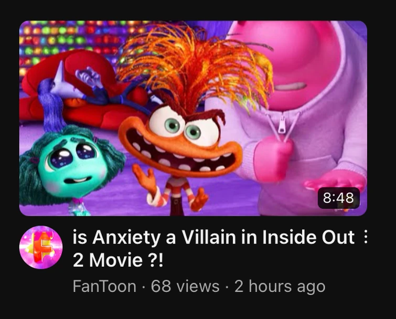
Task: Click Anxiety's spiky orange hair
Action: 195,66
